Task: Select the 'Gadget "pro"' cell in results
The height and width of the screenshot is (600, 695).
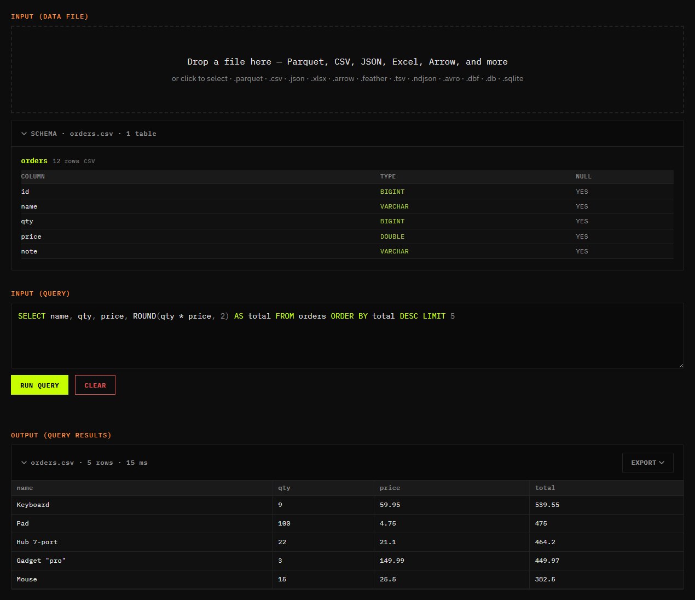Action: click(142, 561)
